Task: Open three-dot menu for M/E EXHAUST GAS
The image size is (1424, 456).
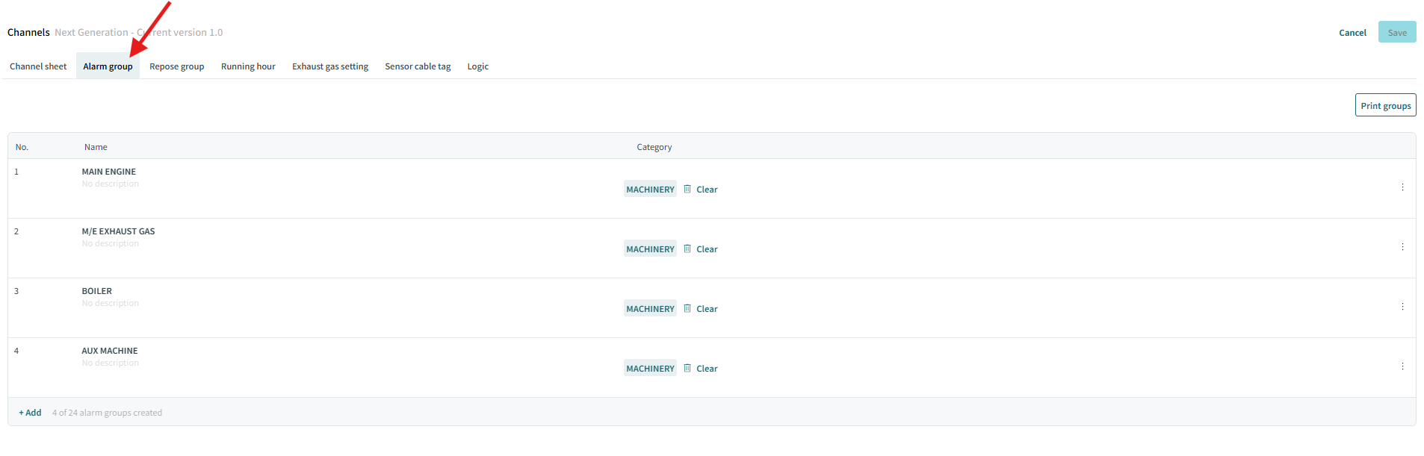Action: (x=1402, y=247)
